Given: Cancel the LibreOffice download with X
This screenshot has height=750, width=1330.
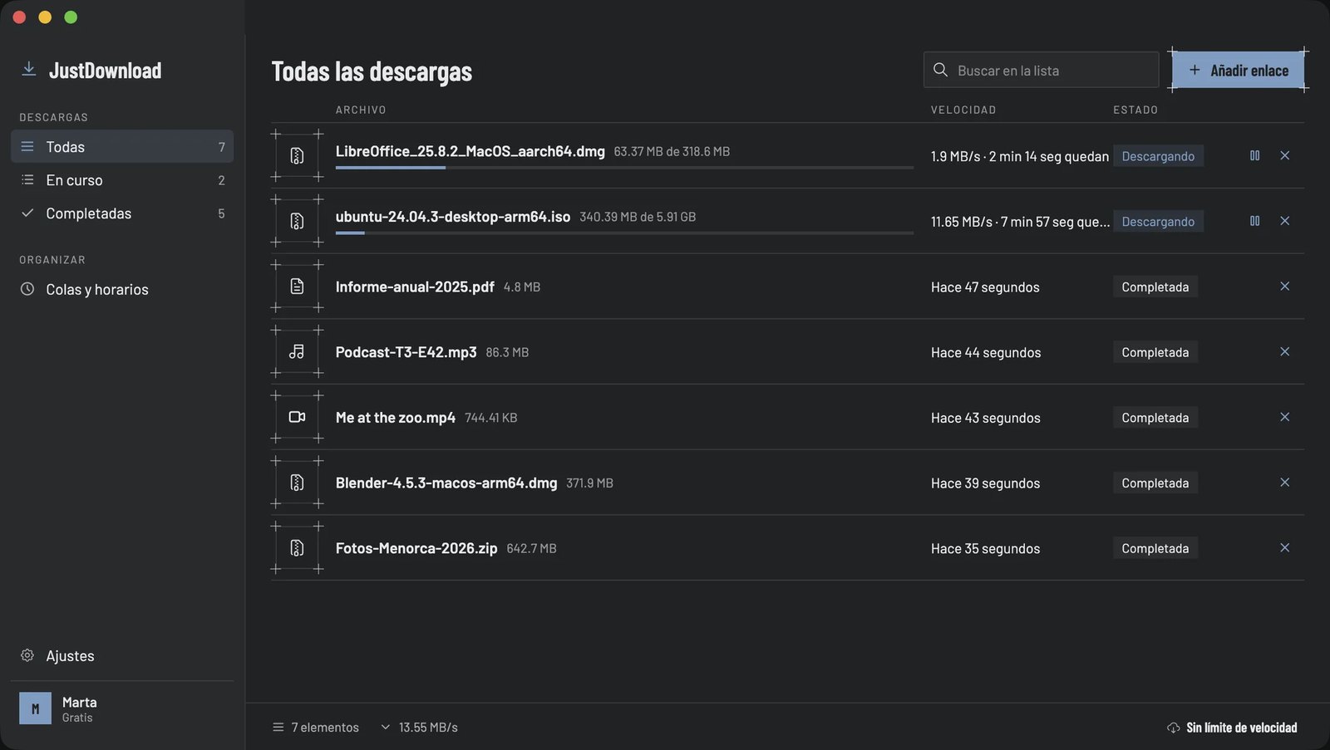Looking at the screenshot, I should pos(1284,155).
